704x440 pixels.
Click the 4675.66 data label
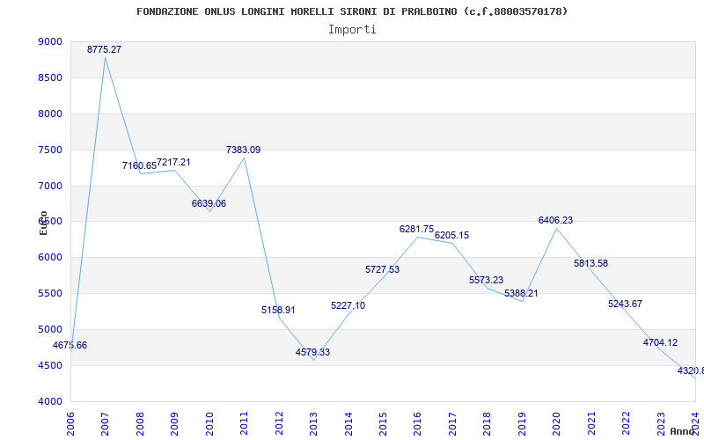point(70,345)
